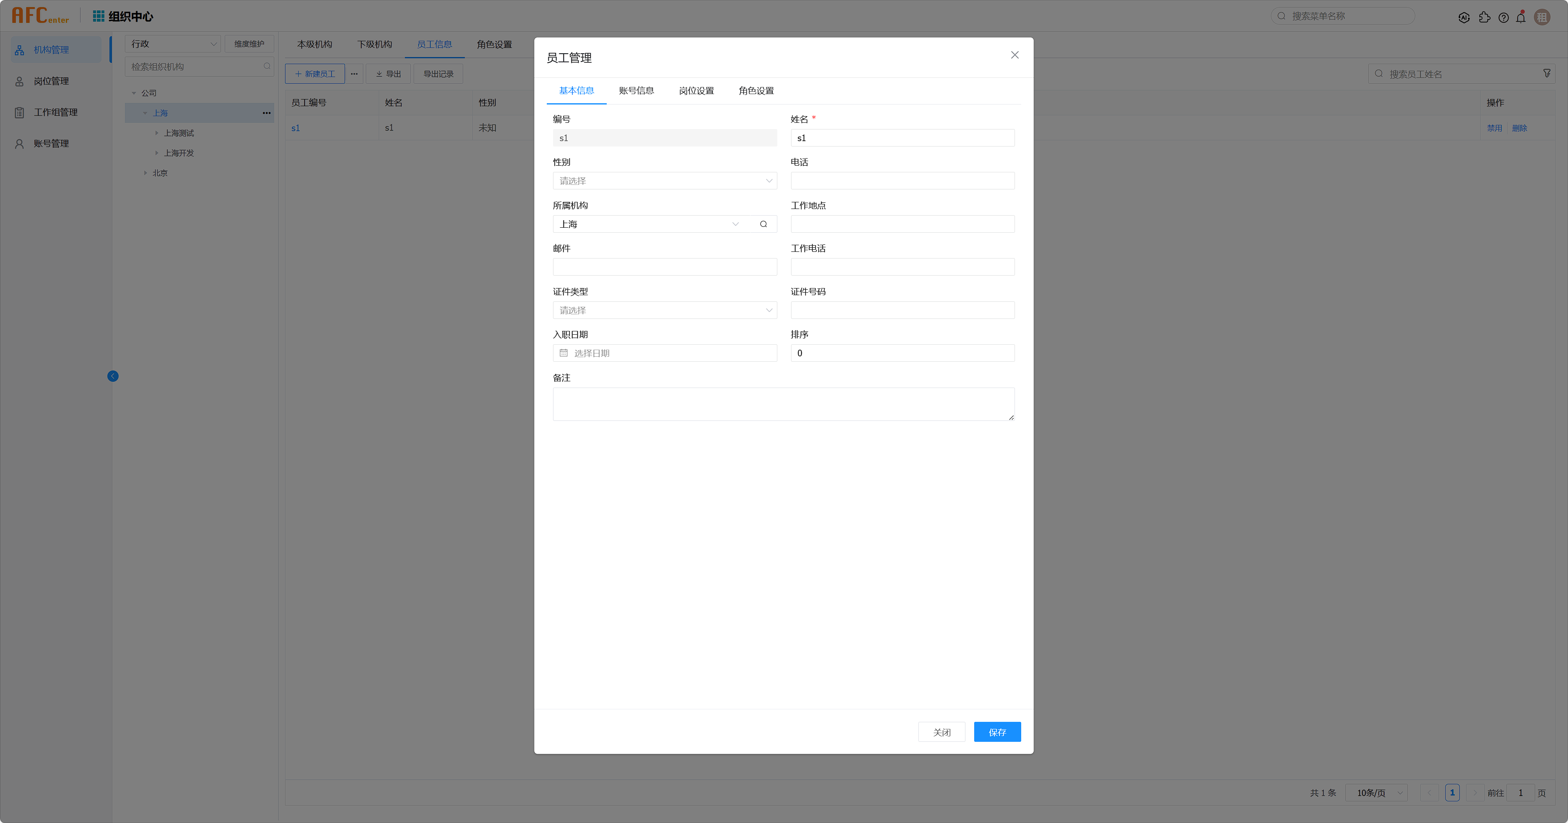The height and width of the screenshot is (823, 1568).
Task: Click the app grid icon beside 组织中心
Action: point(98,16)
